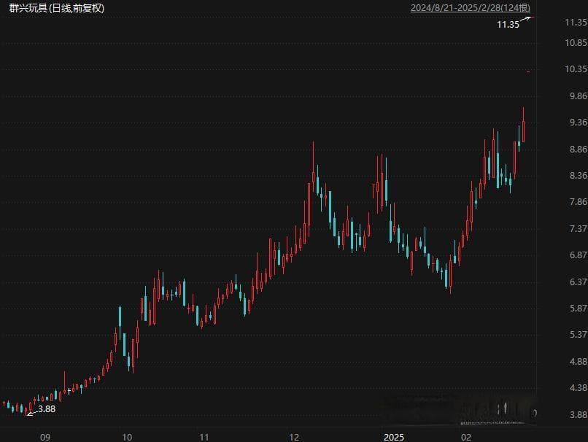Click the 5.87 price axis label
This screenshot has height=442, width=588.
tap(579, 309)
